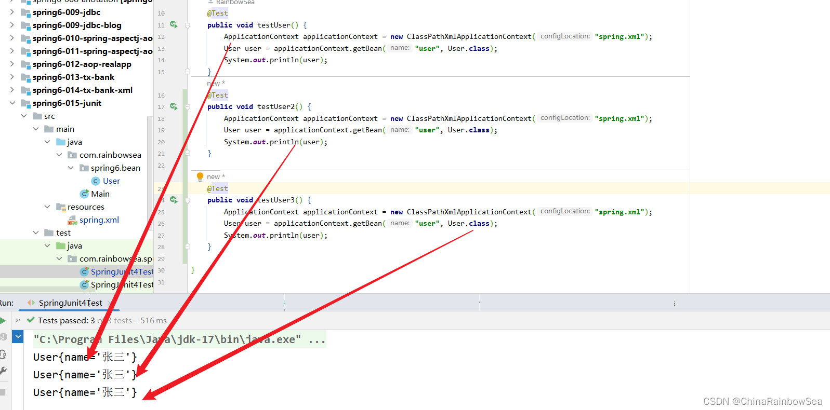Collapse the main folder node
The image size is (830, 410).
[36, 129]
